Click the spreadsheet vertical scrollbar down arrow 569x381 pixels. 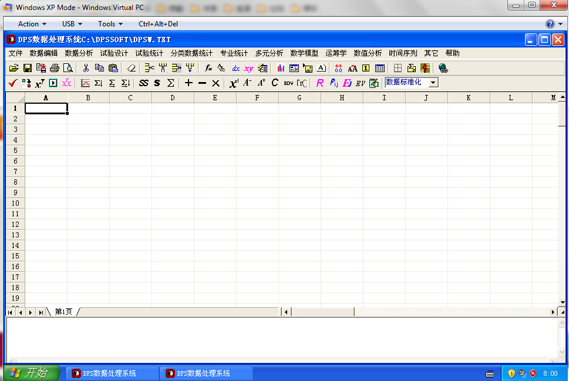(x=562, y=302)
